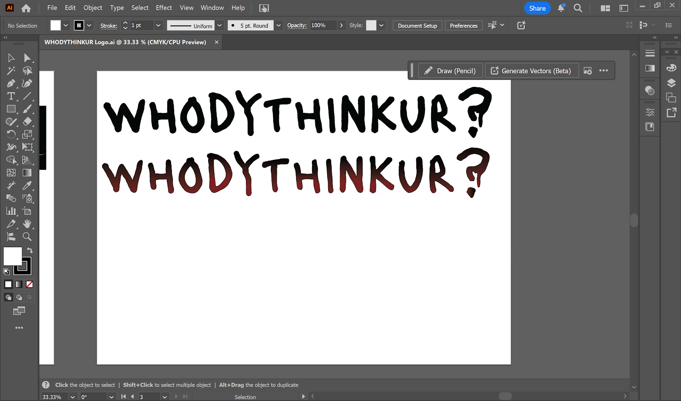Viewport: 681px width, 401px height.
Task: Select the Pen tool
Action: pyautogui.click(x=11, y=84)
